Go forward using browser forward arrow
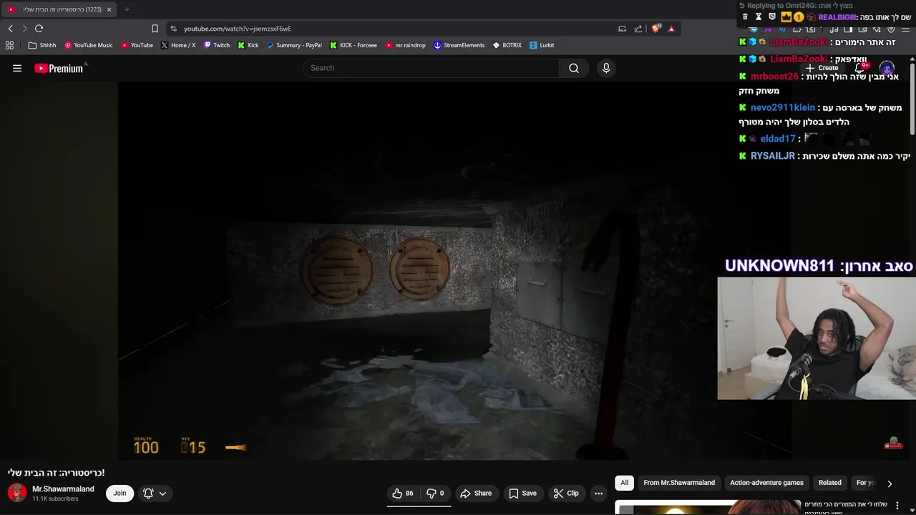The width and height of the screenshot is (916, 515). pyautogui.click(x=24, y=29)
